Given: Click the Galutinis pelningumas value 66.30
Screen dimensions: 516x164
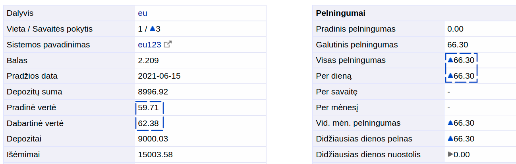Looking at the screenshot, I should 458,45.
